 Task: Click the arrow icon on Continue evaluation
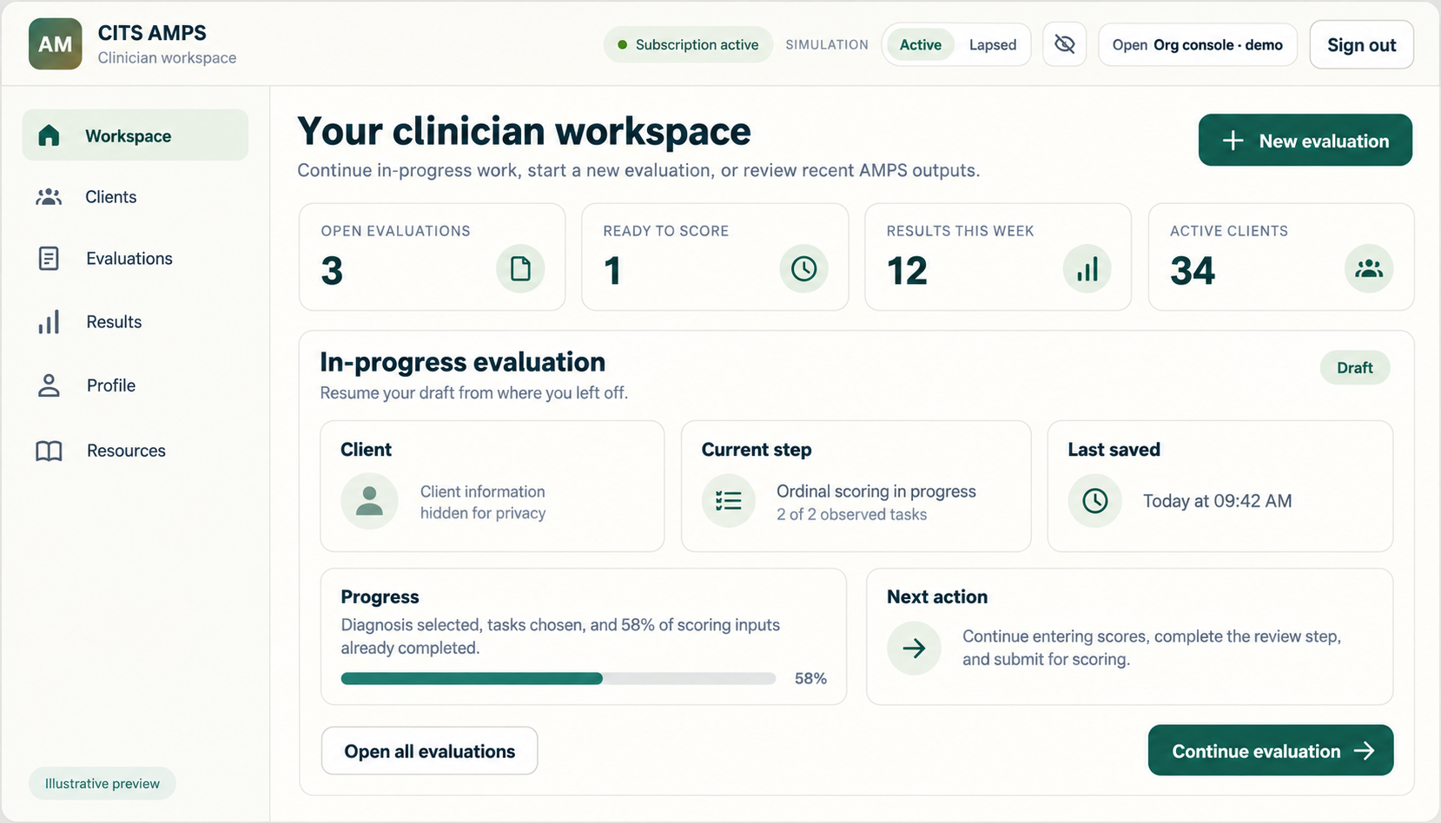click(x=1365, y=751)
